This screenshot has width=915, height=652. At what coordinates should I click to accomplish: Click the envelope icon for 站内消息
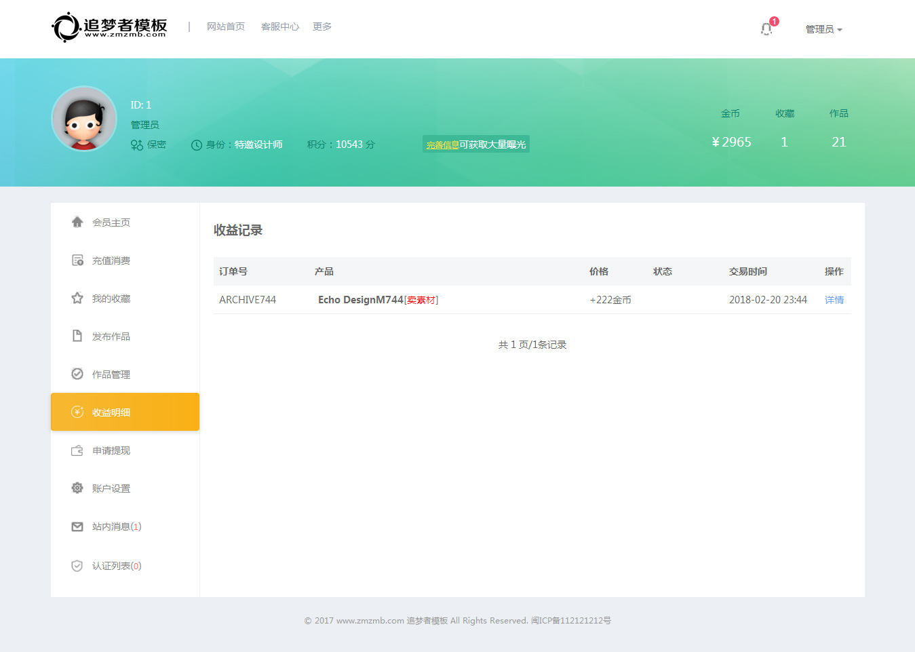point(77,526)
